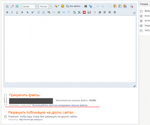Click the Прикрепить файлы heading
Screen dimensions: 150x125
24,95
